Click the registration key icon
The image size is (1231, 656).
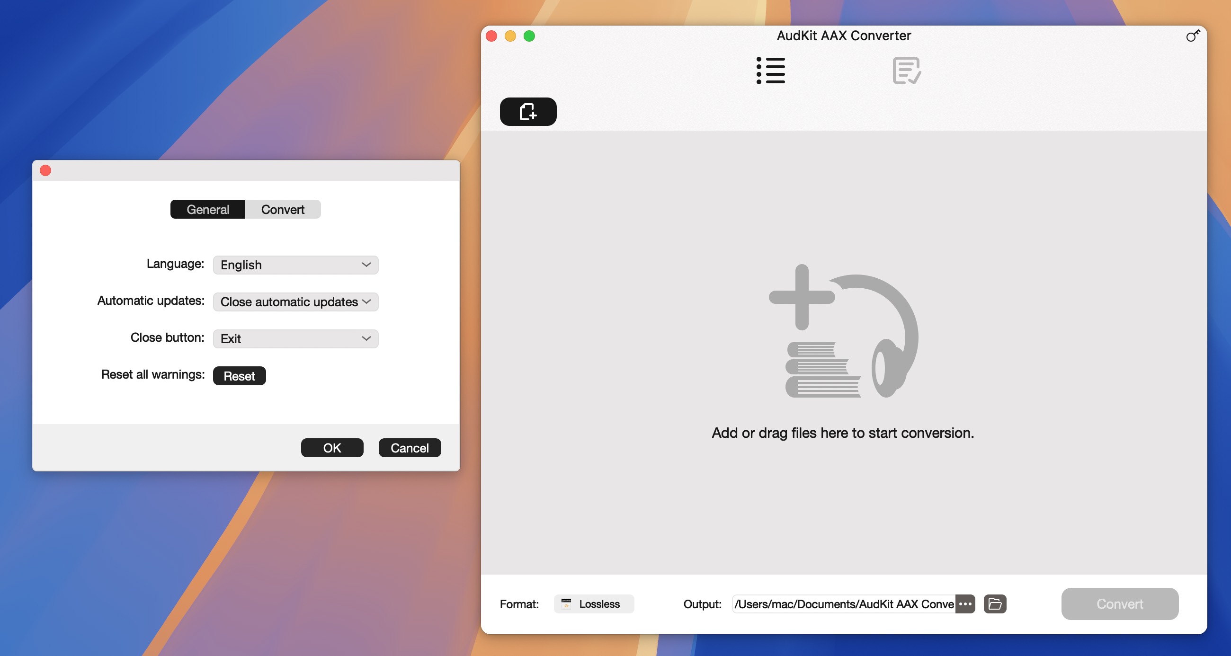coord(1193,36)
